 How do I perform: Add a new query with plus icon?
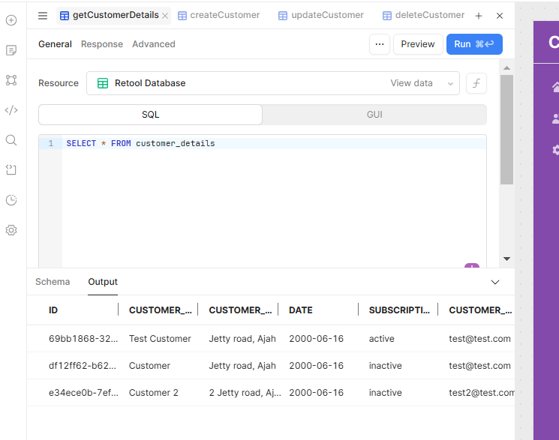479,16
